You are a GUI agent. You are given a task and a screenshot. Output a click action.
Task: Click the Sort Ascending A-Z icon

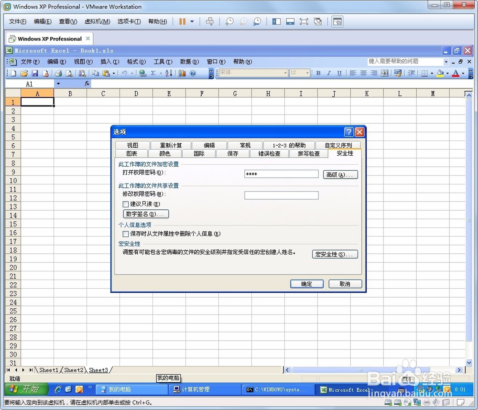pos(169,73)
